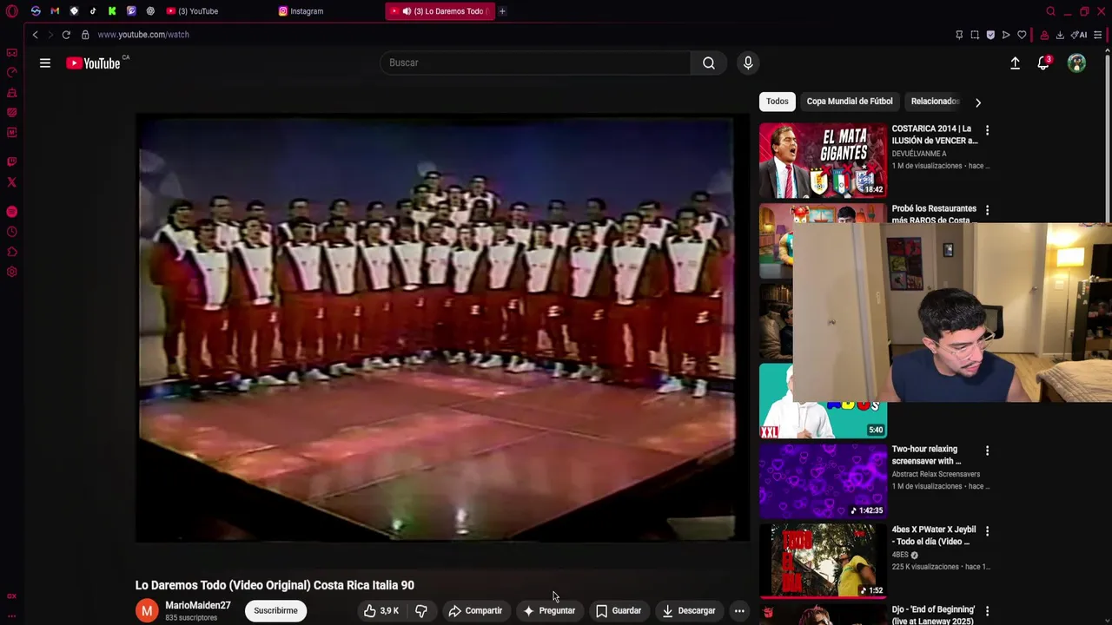The width and height of the screenshot is (1112, 625).
Task: Click the Compartir share button
Action: pyautogui.click(x=475, y=611)
